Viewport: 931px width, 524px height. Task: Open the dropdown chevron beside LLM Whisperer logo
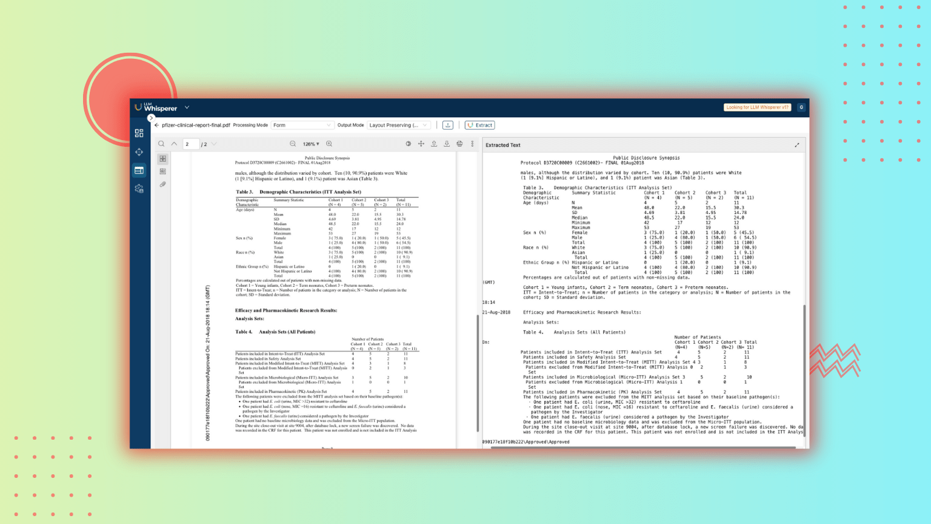pos(187,107)
